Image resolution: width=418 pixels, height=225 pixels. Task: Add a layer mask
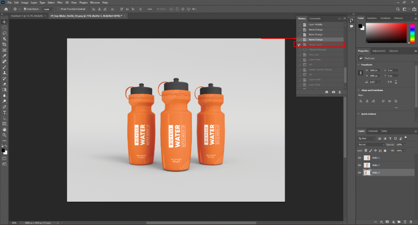click(387, 222)
